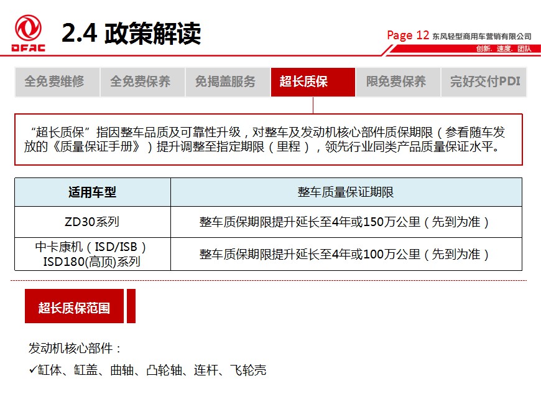Click the small red accent bar beside 超长质保范围

pyautogui.click(x=131, y=306)
